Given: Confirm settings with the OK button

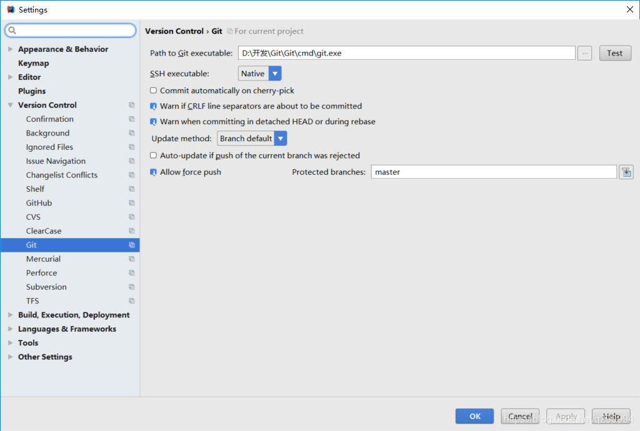Looking at the screenshot, I should (x=475, y=416).
